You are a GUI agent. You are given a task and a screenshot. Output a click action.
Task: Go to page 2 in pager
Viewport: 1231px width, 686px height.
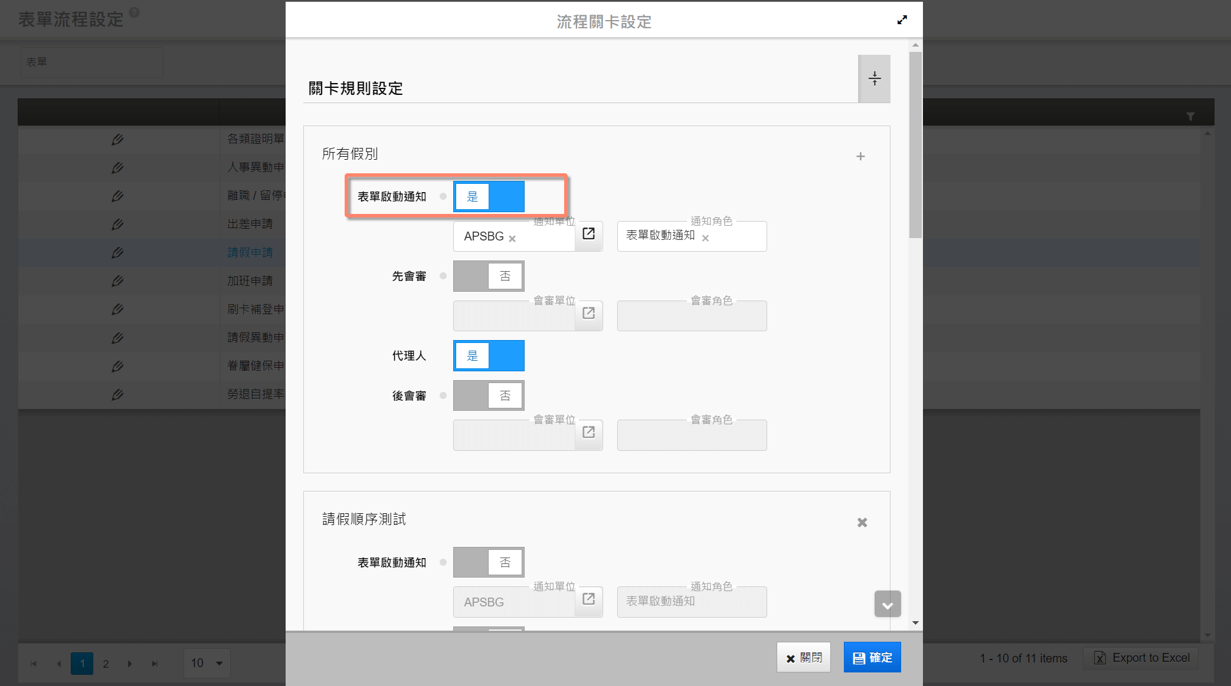[106, 664]
